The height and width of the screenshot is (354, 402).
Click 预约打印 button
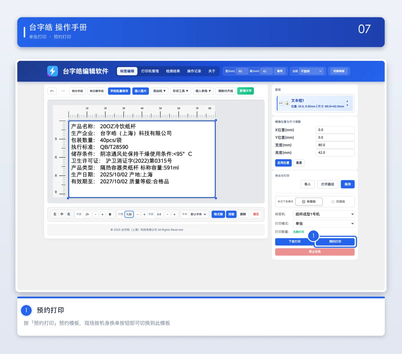[x=335, y=242]
